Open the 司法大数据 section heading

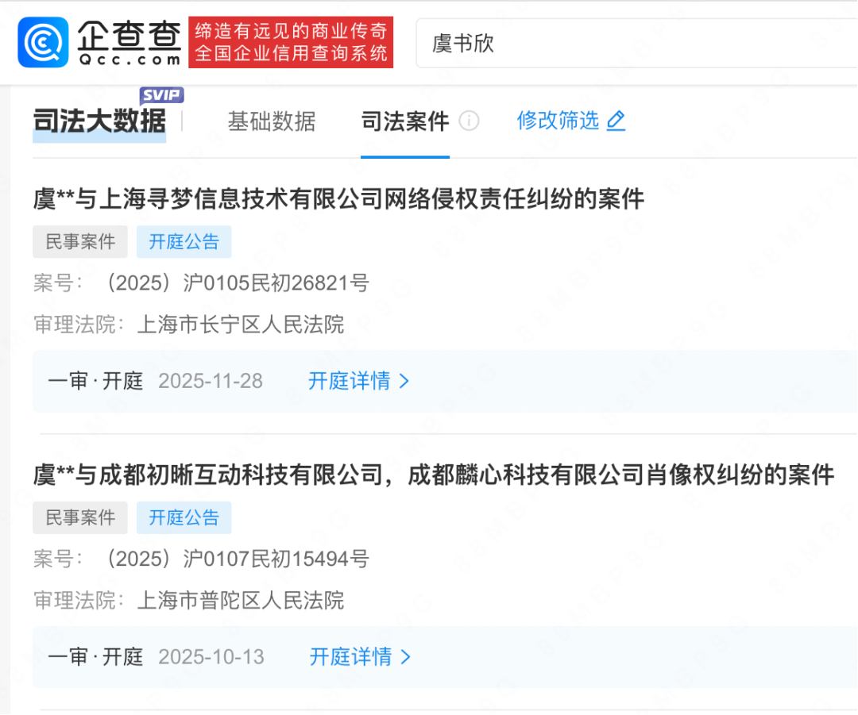pos(99,121)
